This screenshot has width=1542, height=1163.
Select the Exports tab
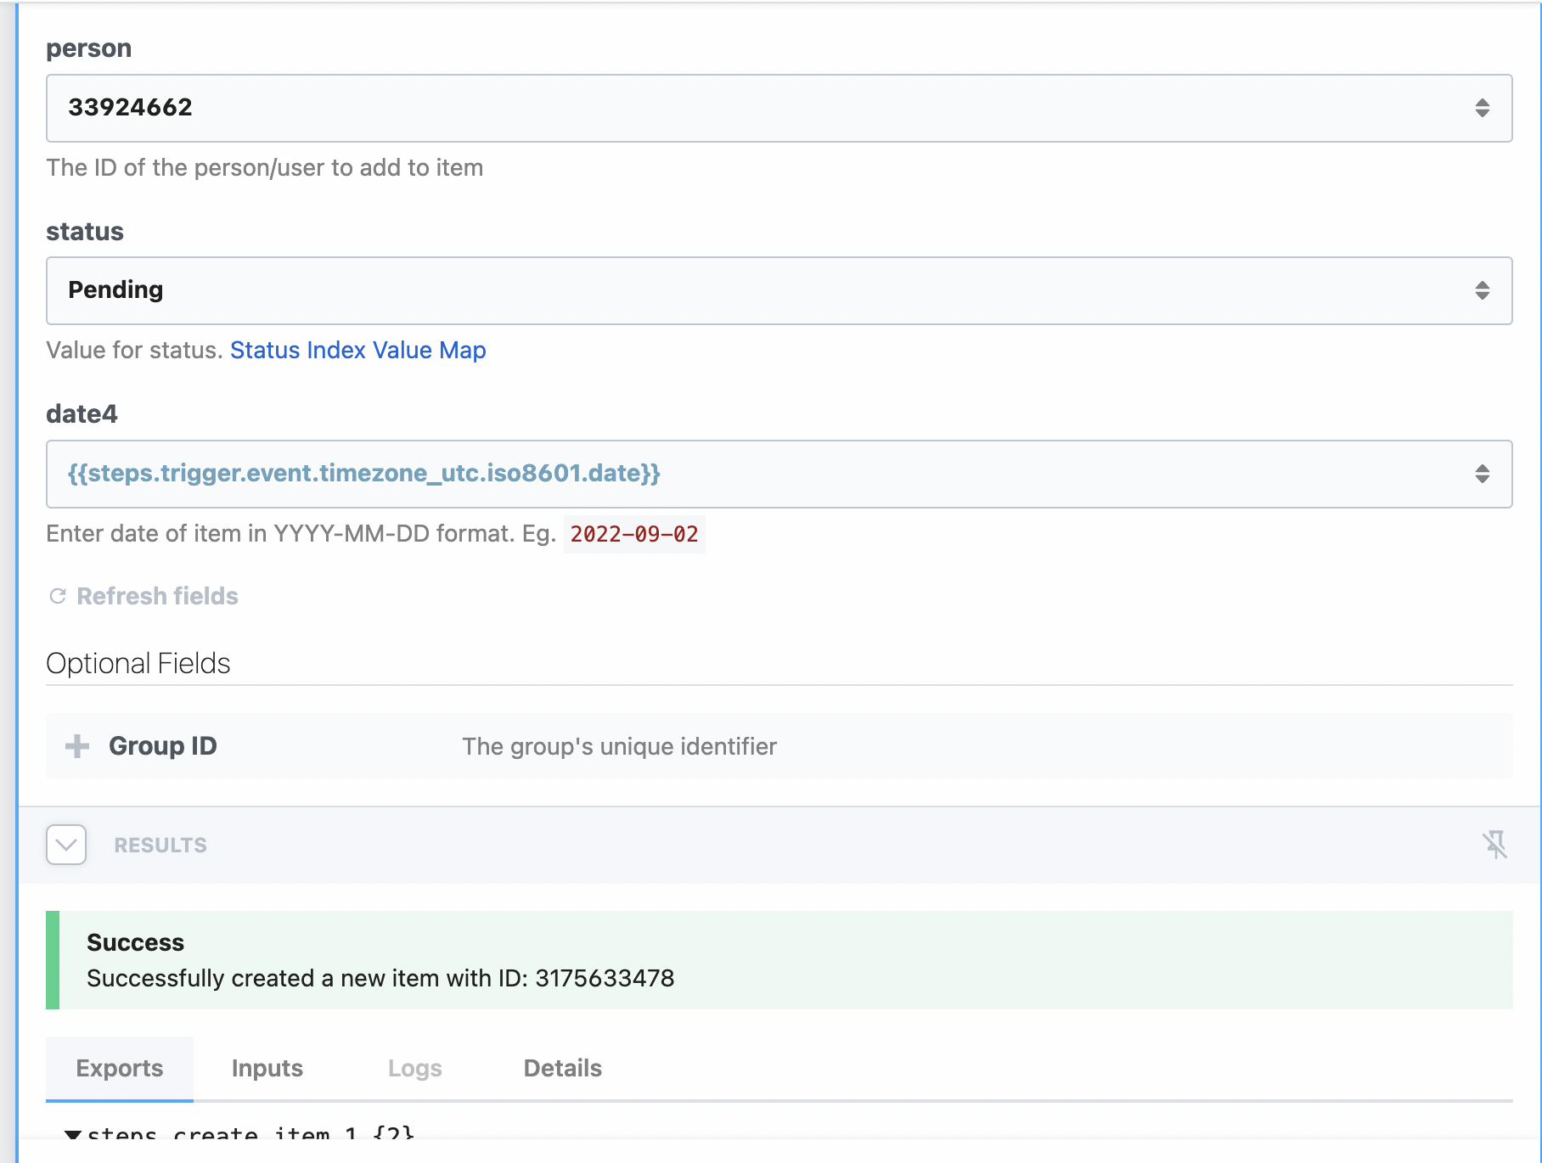[x=119, y=1068]
